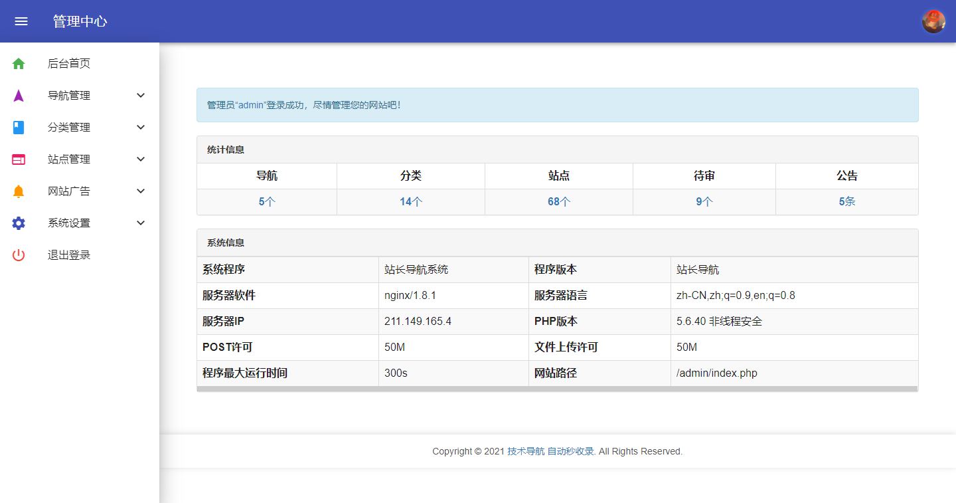Click the blue category icon beside 分类管理
Viewport: 956px width, 503px height.
17,127
